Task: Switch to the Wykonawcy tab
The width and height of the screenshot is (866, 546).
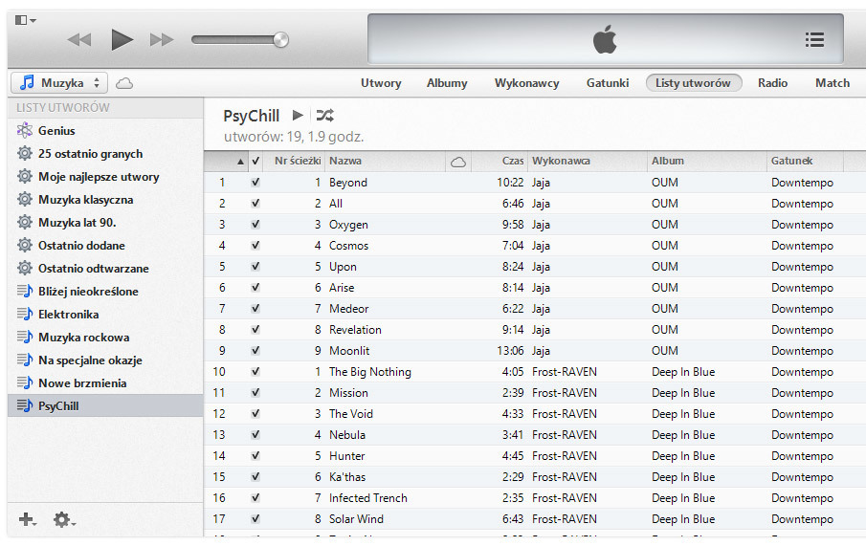Action: click(x=527, y=83)
